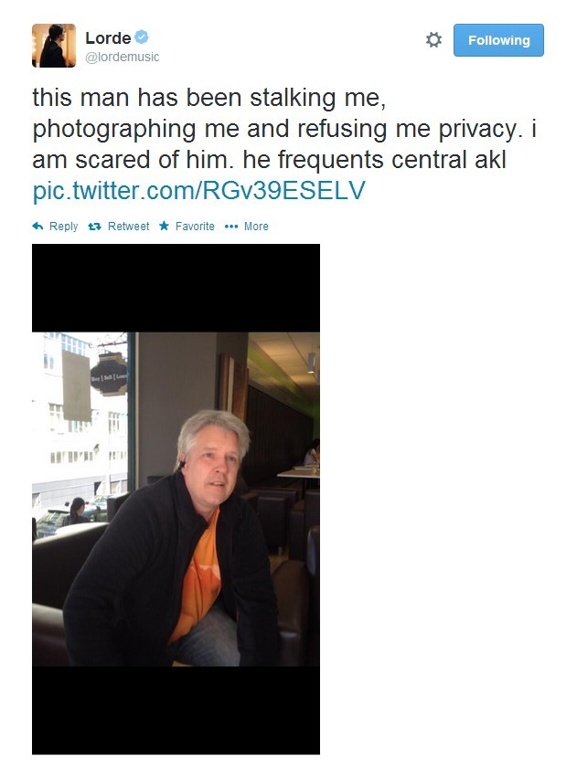Screen dimensions: 577x771
Task: Select the Favorite text label
Action: (x=195, y=227)
